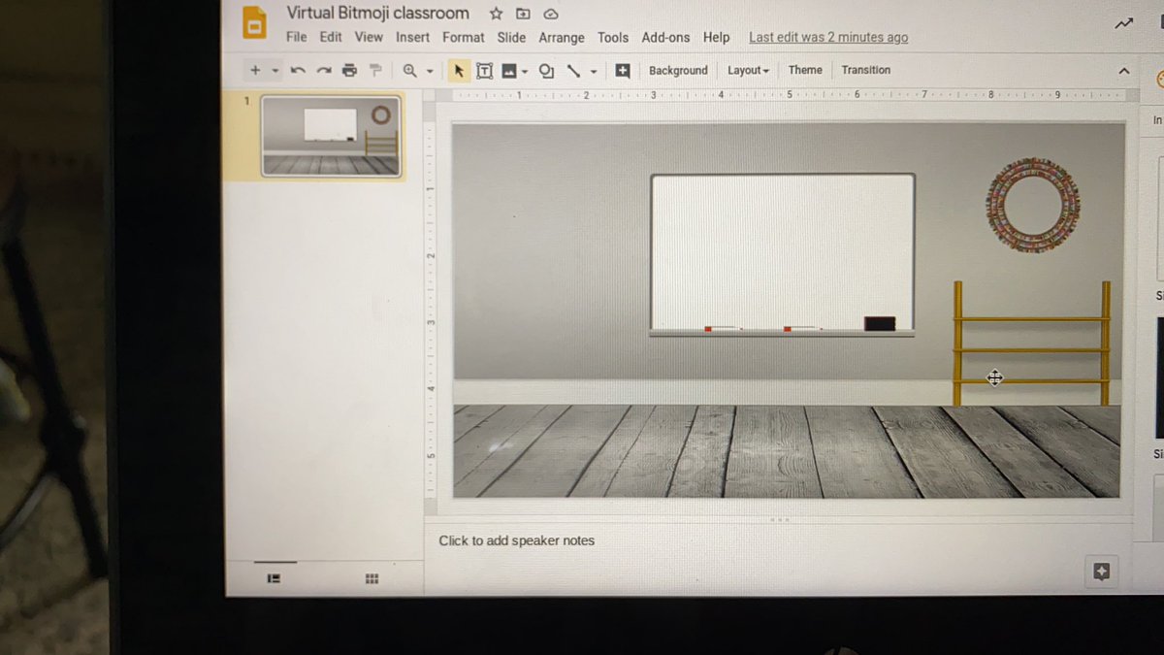Select the yellow shelf image on slide
This screenshot has height=655, width=1164.
click(1031, 344)
